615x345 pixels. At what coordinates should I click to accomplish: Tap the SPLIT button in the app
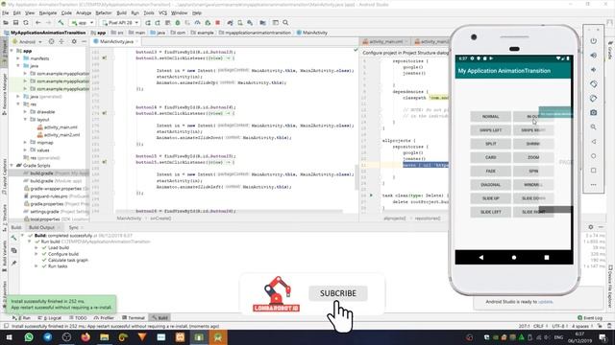point(491,144)
